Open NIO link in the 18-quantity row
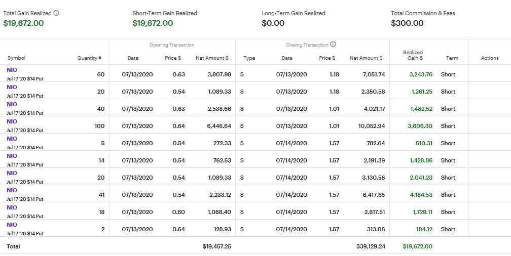This screenshot has width=511, height=256. pyautogui.click(x=12, y=208)
